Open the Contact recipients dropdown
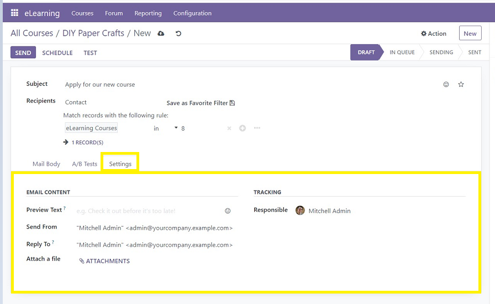 [76, 102]
